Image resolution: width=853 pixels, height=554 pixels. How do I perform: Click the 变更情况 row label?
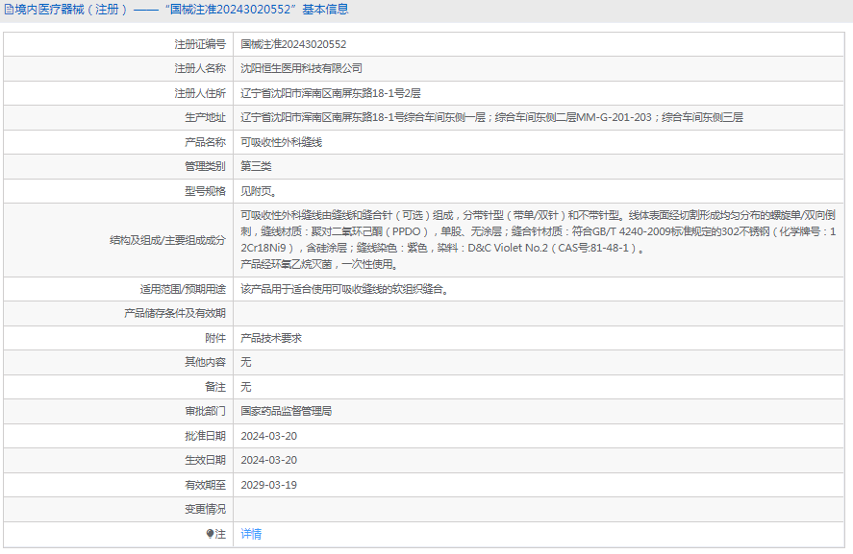coord(205,509)
